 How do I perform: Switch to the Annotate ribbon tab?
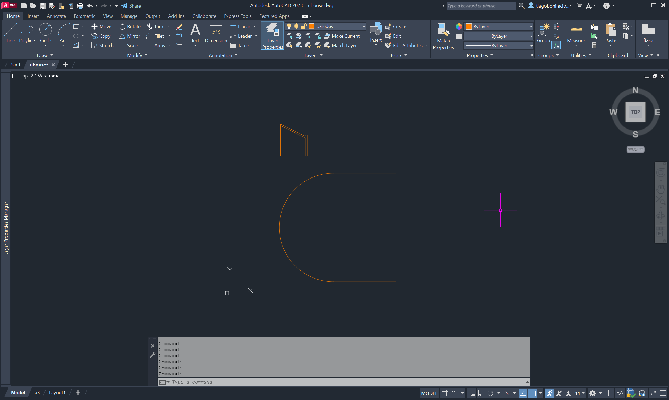[x=56, y=16]
